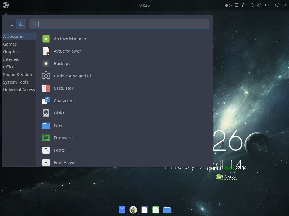Screen dimensions: 289x216
Task: Switch menu to grid view
Action: pyautogui.click(x=11, y=24)
